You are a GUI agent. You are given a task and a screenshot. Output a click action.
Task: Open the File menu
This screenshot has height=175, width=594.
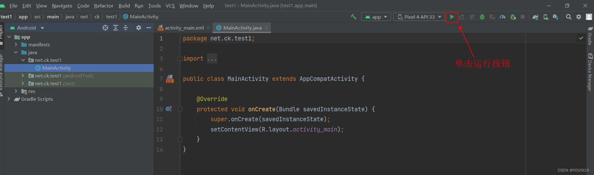13,6
